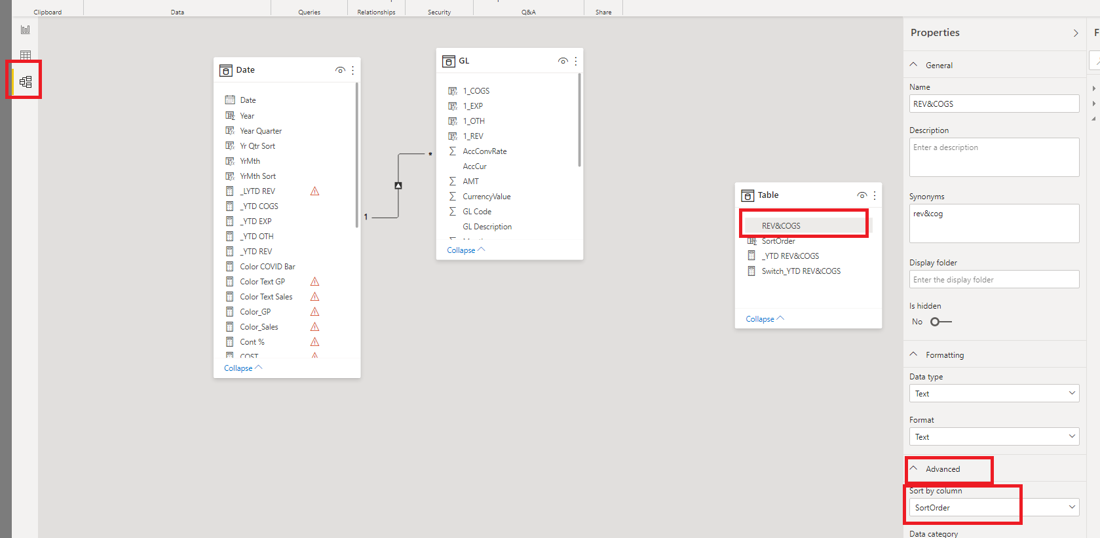The height and width of the screenshot is (538, 1100).
Task: Open the Format dropdown
Action: pos(994,436)
